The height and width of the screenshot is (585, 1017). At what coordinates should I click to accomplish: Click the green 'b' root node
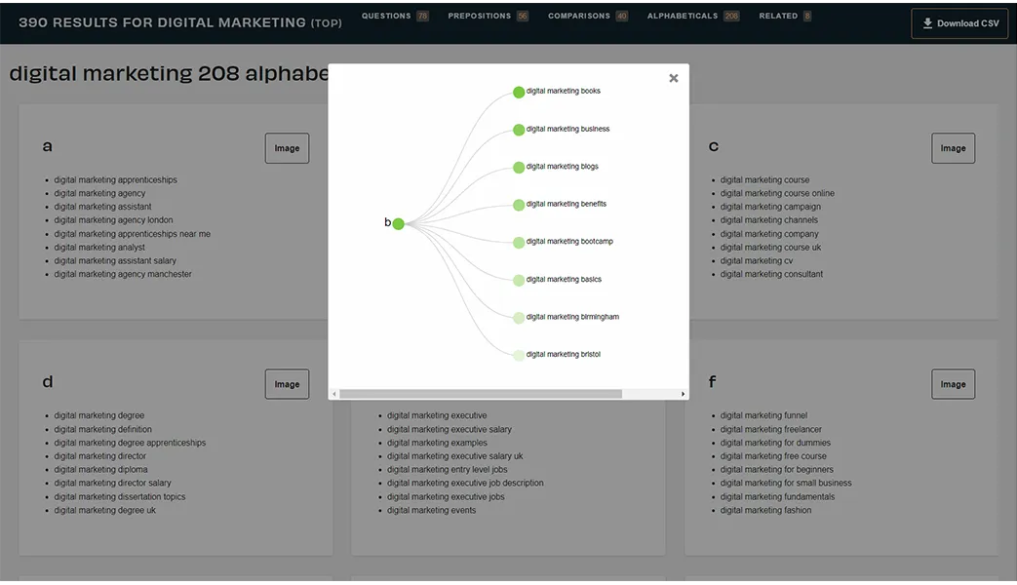pyautogui.click(x=398, y=223)
